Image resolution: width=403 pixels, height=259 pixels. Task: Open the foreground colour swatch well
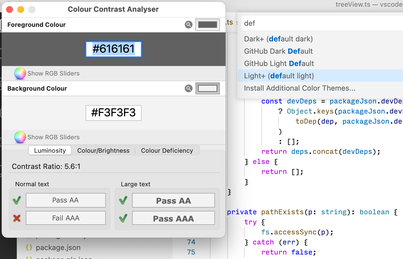[208, 25]
